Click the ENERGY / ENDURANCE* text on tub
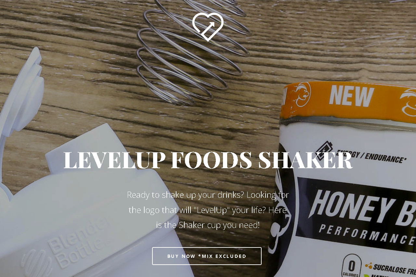This screenshot has width=416, height=277. click(371, 157)
